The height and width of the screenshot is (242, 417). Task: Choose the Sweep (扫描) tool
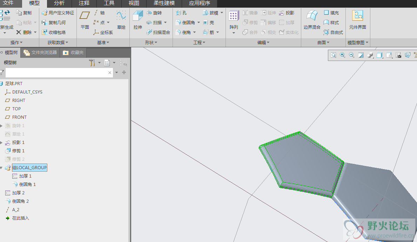154,22
